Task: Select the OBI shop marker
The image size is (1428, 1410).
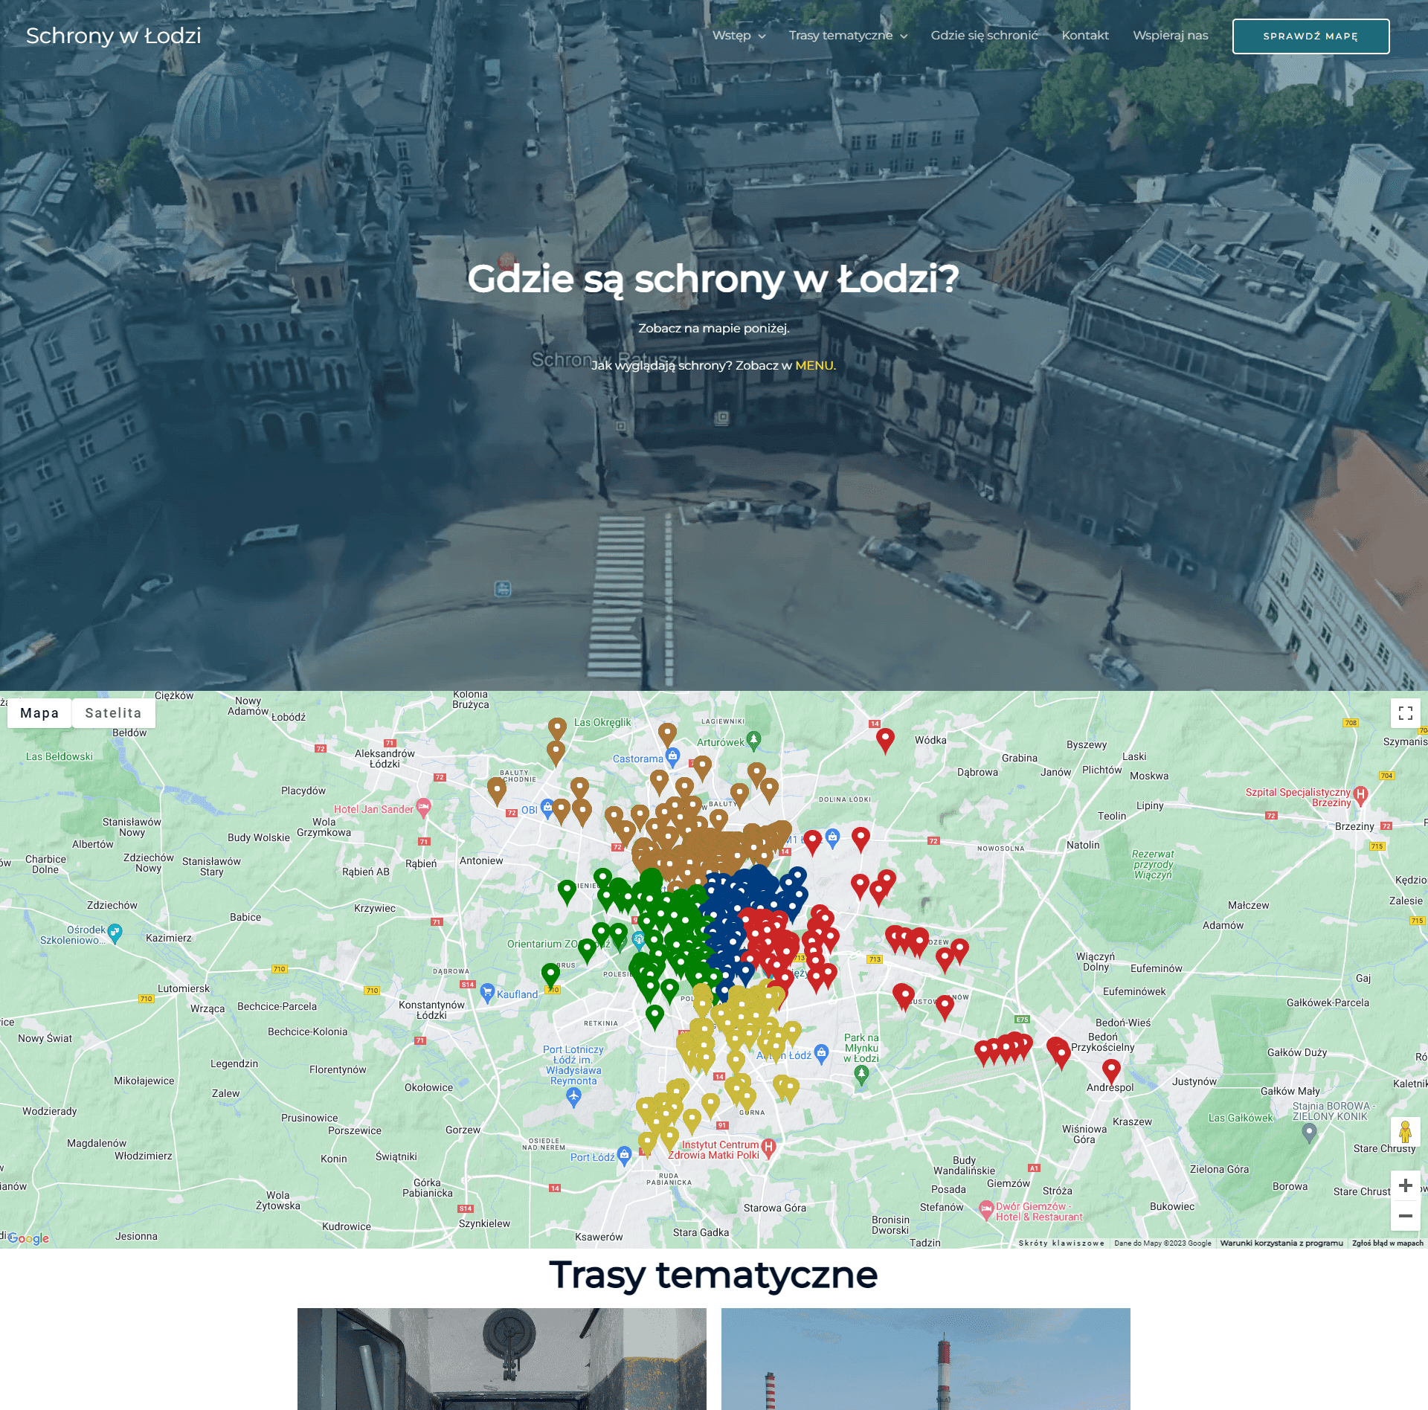Action: [x=547, y=808]
